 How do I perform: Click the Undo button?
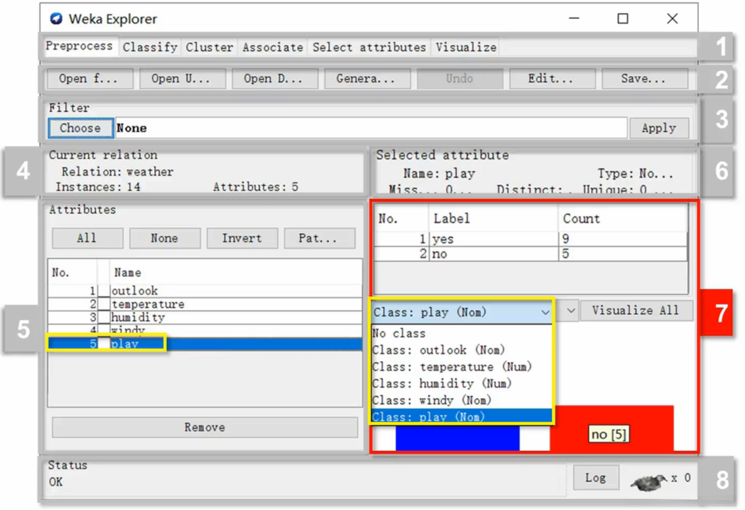click(x=460, y=78)
